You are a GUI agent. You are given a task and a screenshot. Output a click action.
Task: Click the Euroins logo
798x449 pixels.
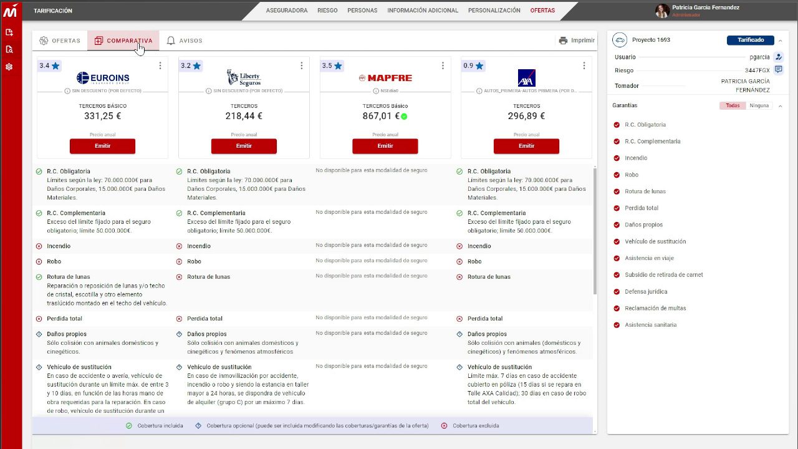point(103,78)
